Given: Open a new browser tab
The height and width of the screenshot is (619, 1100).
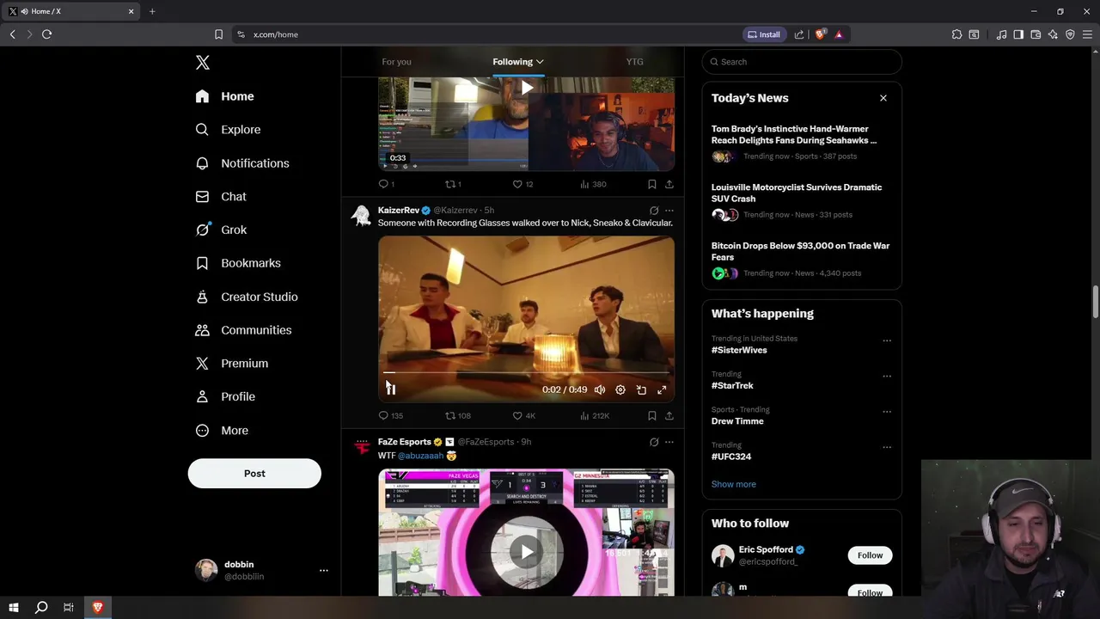Looking at the screenshot, I should pos(152,11).
